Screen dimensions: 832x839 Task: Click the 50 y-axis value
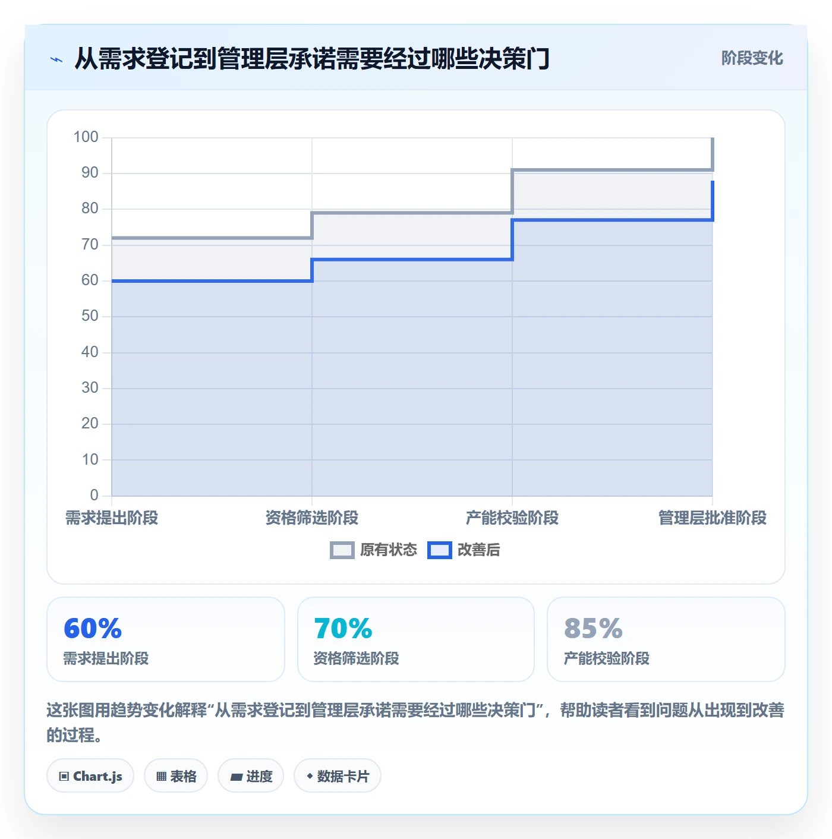(x=90, y=316)
